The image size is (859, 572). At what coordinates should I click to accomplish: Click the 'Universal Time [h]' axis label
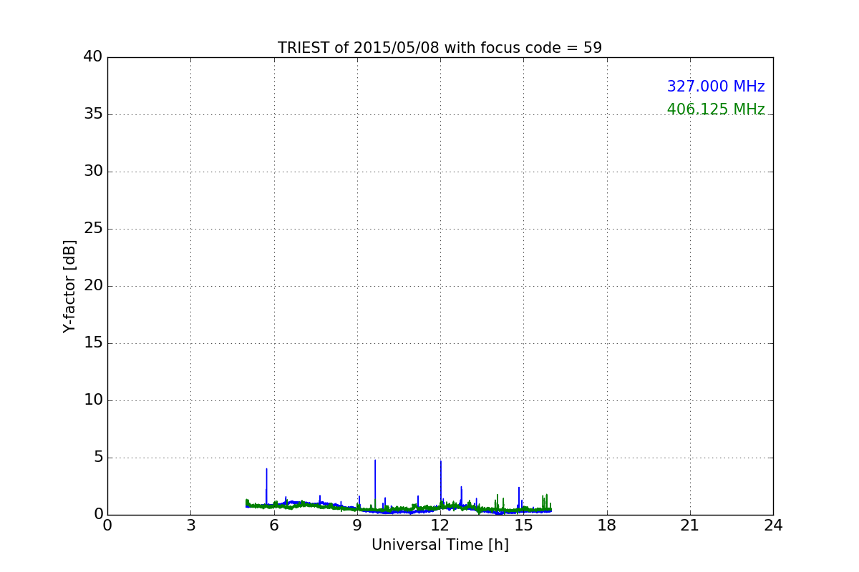click(x=440, y=545)
